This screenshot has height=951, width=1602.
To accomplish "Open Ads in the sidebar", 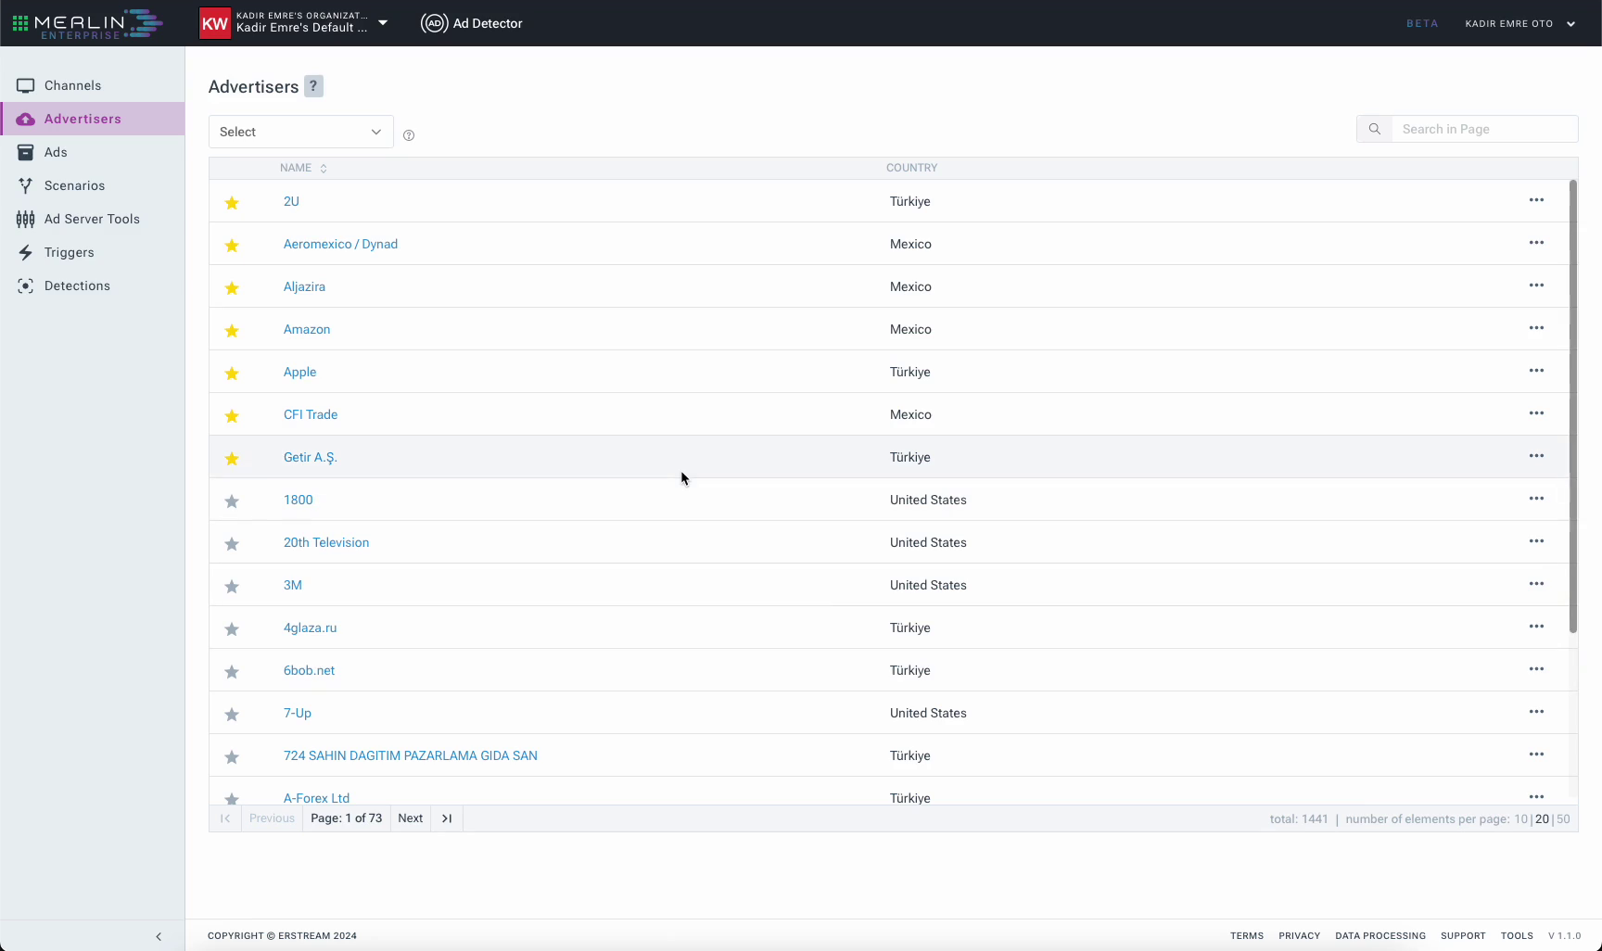I will point(93,152).
